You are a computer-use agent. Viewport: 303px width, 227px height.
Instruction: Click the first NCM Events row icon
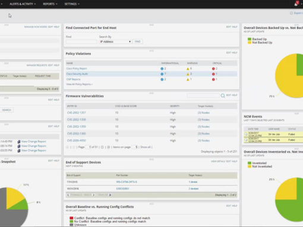tap(246, 134)
